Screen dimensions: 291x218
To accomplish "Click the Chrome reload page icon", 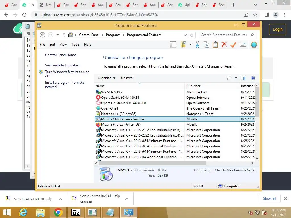I will click(24, 15).
